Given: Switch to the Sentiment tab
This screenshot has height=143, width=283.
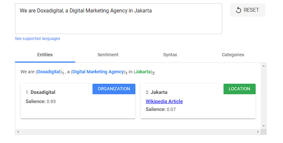Looking at the screenshot, I should pos(108,55).
